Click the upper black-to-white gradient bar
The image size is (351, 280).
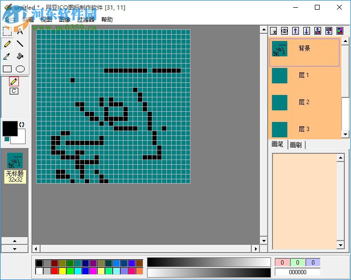(x=209, y=262)
